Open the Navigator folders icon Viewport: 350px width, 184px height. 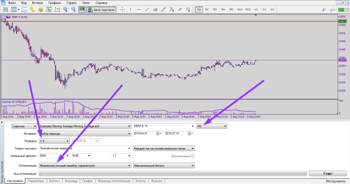tap(32, 10)
